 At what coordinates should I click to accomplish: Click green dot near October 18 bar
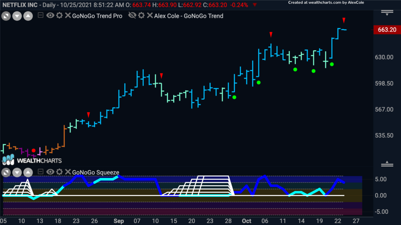click(314, 71)
